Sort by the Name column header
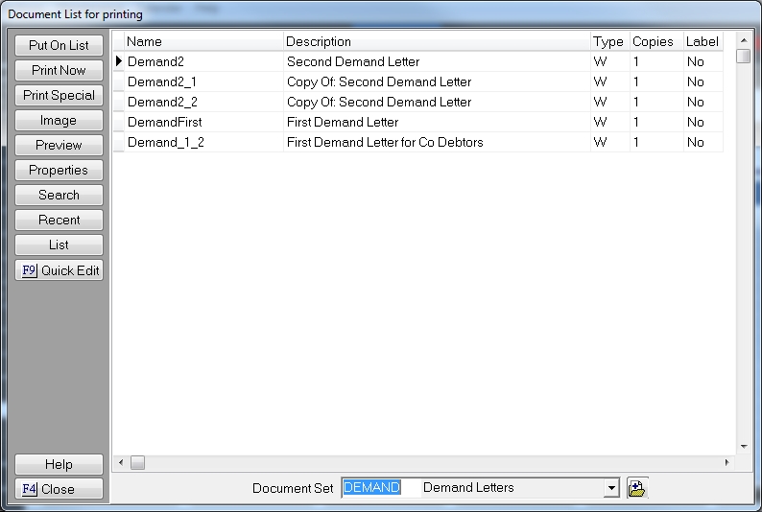 203,41
